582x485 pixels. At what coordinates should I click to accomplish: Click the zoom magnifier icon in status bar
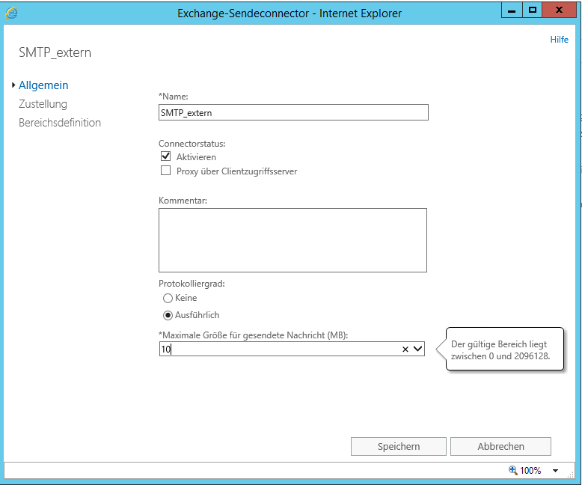[513, 470]
